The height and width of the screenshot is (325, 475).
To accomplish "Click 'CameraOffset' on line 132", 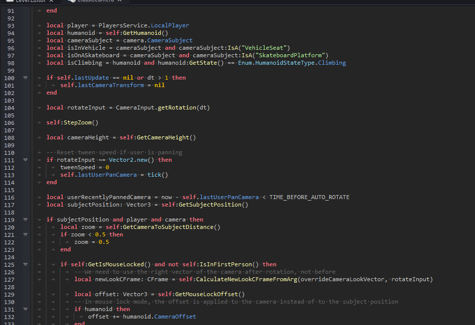I will 175,317.
